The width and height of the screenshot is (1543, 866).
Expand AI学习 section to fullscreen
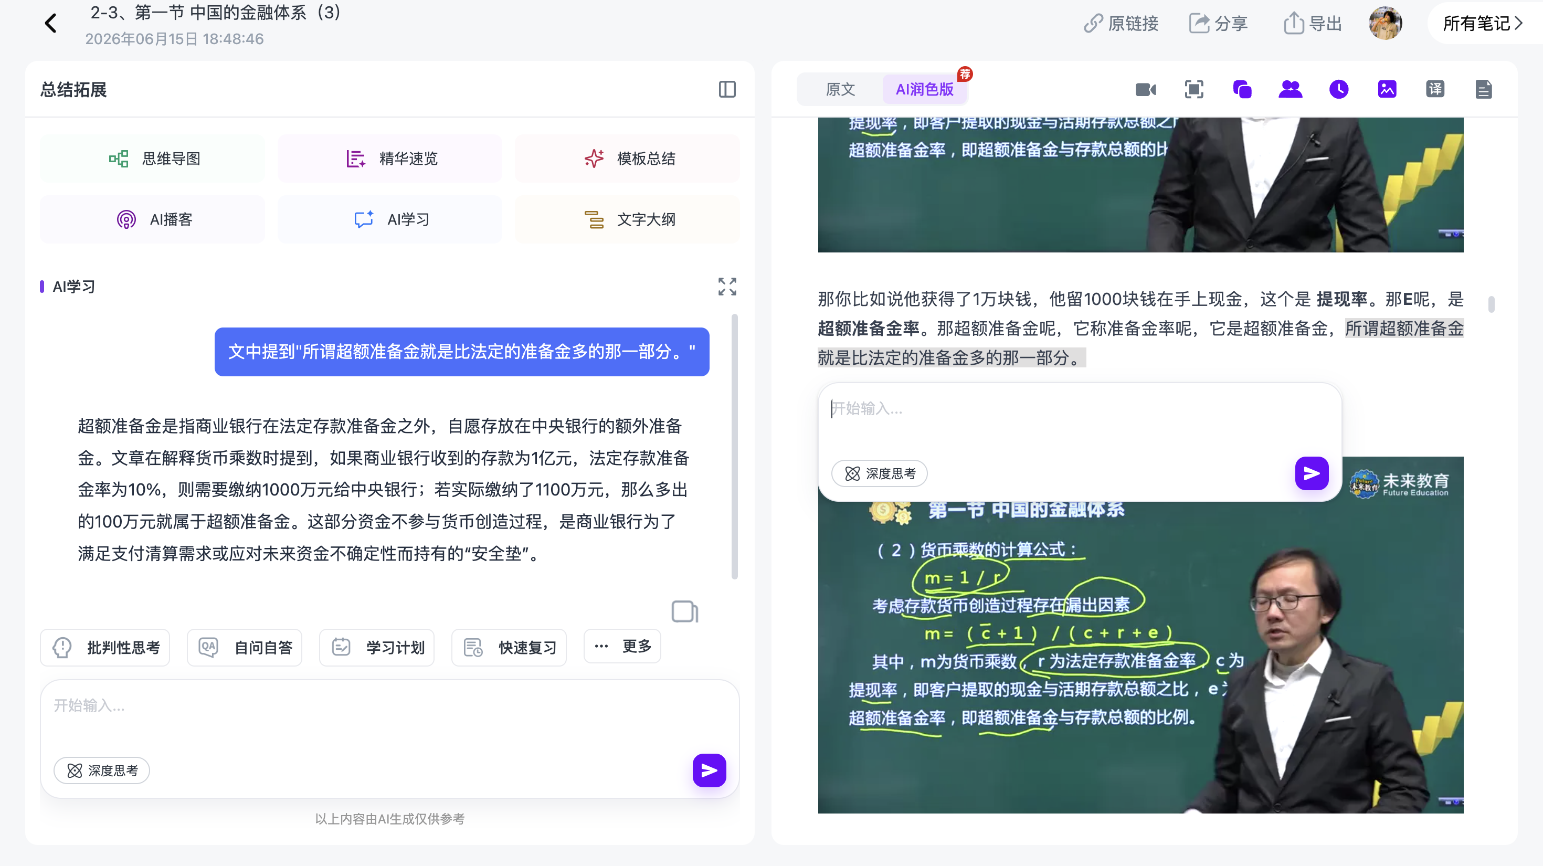pyautogui.click(x=727, y=286)
